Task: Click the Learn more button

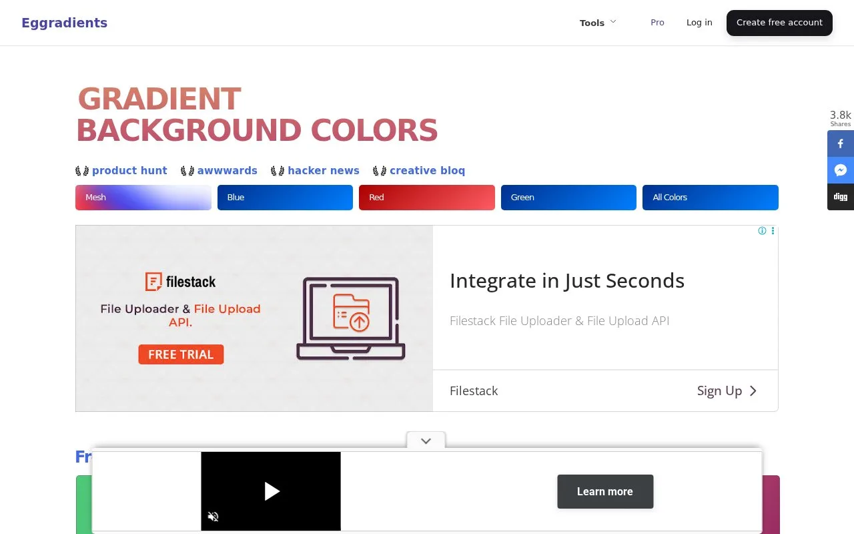Action: [x=605, y=492]
